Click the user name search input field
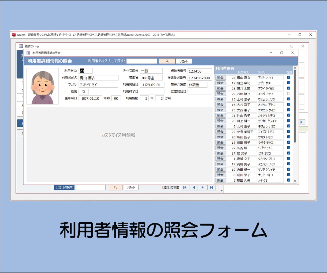The width and height of the screenshot is (327, 273). pos(142,61)
